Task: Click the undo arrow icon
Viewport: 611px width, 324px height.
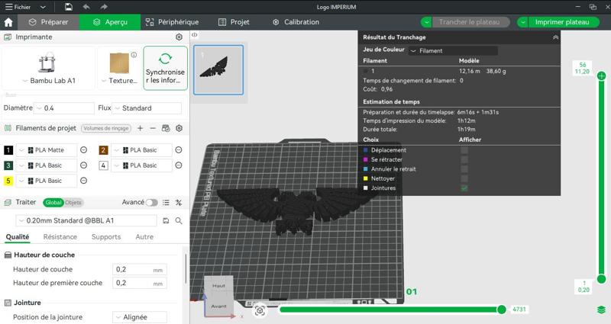Action: click(x=86, y=7)
